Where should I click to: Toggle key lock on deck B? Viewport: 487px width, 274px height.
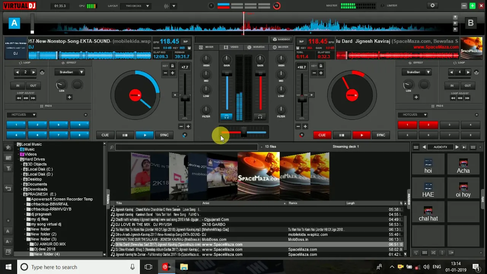click(x=321, y=66)
